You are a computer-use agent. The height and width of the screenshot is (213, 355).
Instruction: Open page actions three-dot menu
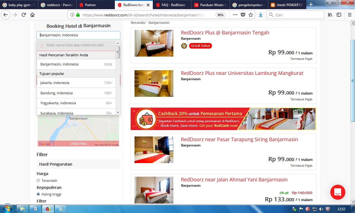click(x=235, y=15)
